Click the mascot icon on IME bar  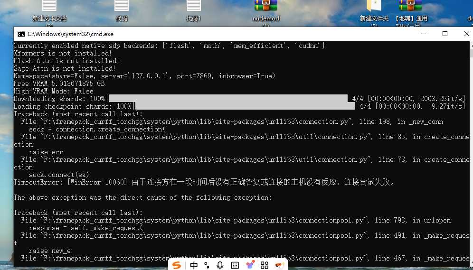click(279, 265)
